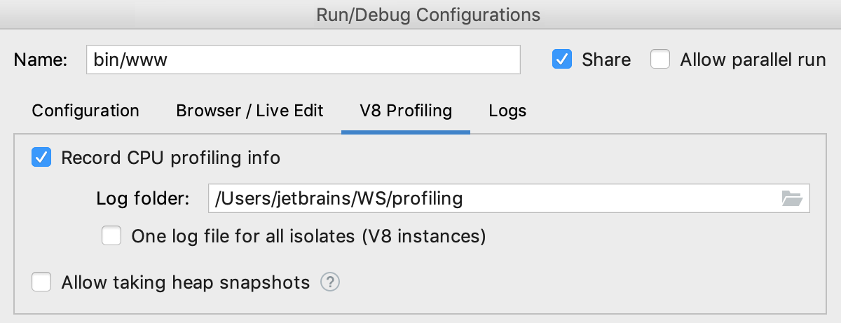Click the "Allow taking heap snapshots" label text
The height and width of the screenshot is (323, 841).
pyautogui.click(x=186, y=283)
